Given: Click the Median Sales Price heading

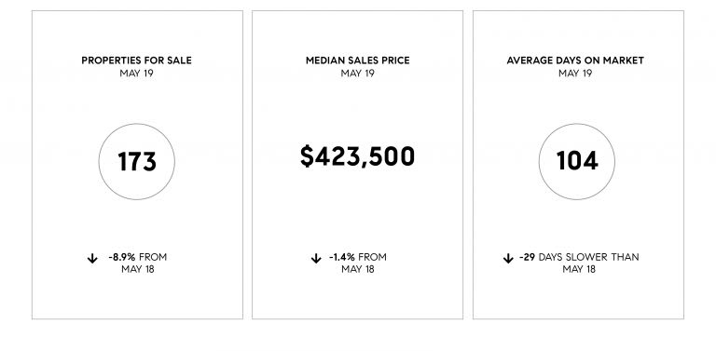Looking at the screenshot, I should (x=358, y=61).
